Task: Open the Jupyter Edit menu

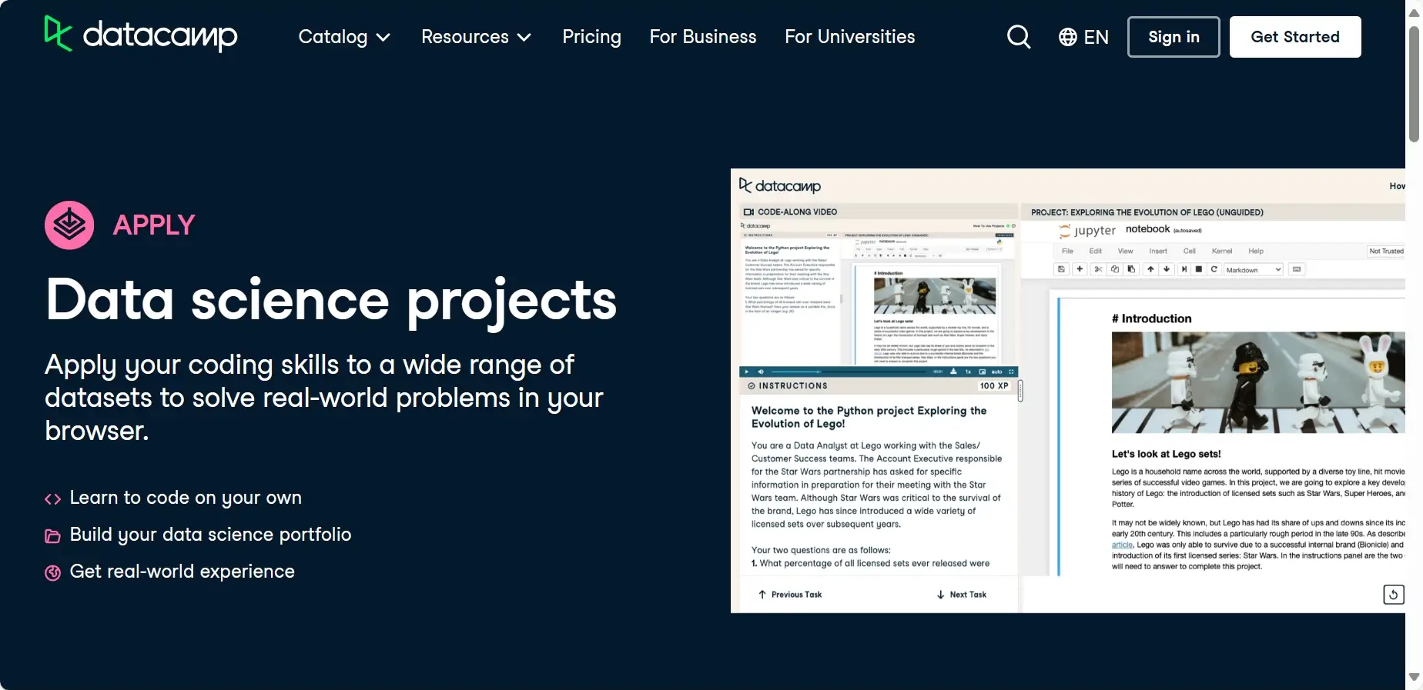Action: pos(1096,251)
